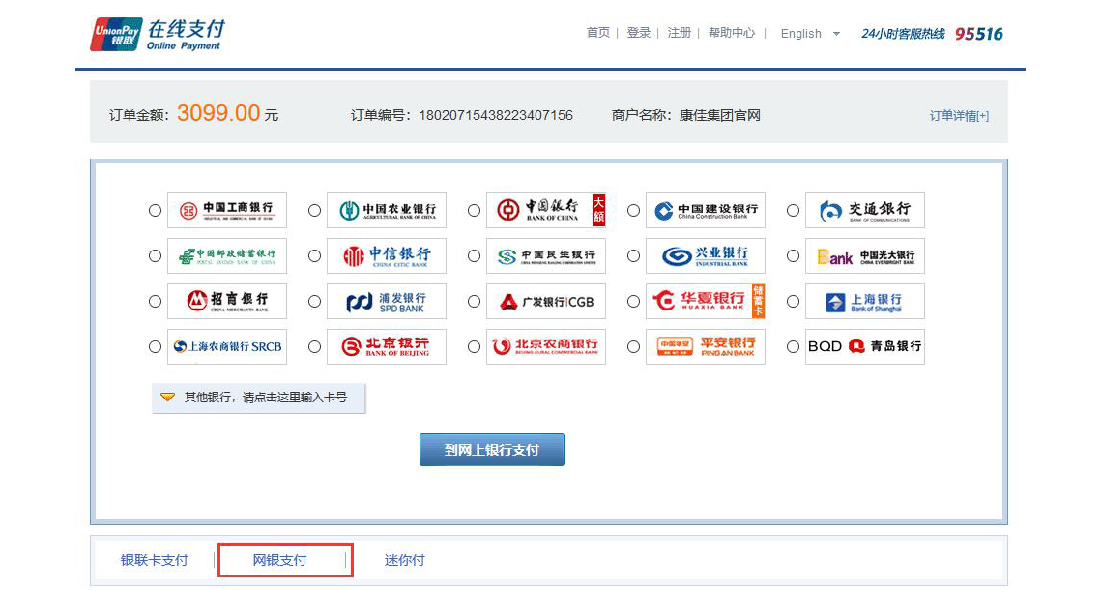Choose the 上海农商银行 SRCB logo
This screenshot has width=1102, height=591.
pos(227,347)
